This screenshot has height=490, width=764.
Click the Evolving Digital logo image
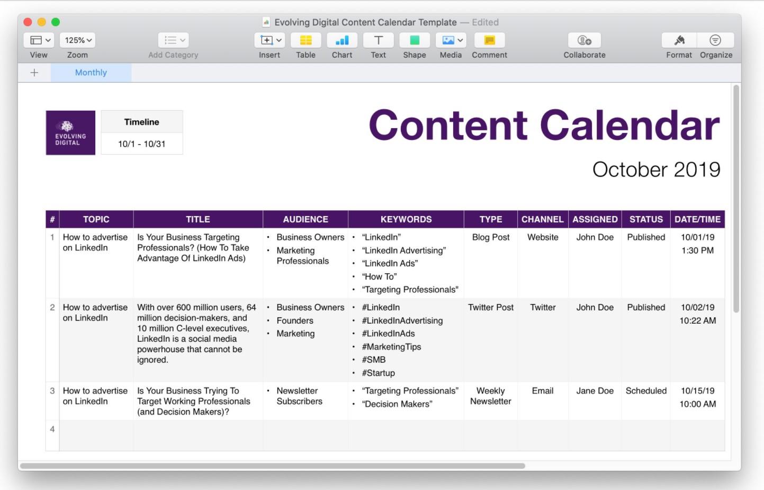tap(70, 132)
